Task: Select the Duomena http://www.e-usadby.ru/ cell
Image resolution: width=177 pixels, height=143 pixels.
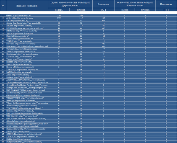Action: pos(27,106)
